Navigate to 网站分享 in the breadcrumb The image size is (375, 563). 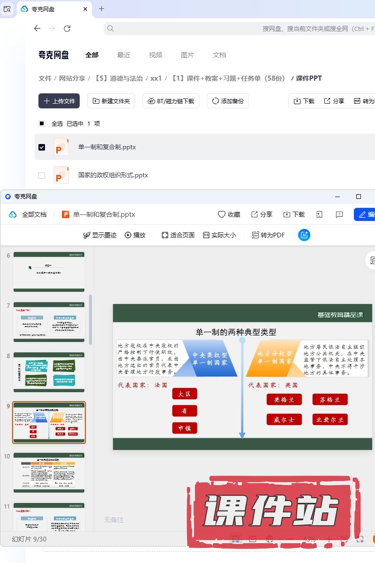pyautogui.click(x=72, y=78)
